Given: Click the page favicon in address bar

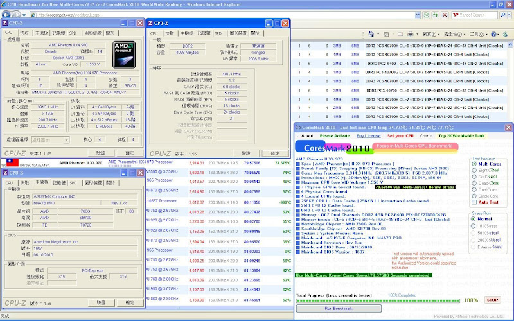Looking at the screenshot, I should coord(33,15).
